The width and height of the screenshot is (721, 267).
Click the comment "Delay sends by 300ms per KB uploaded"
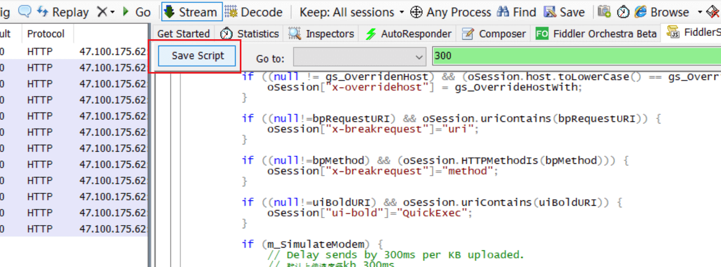click(x=396, y=255)
